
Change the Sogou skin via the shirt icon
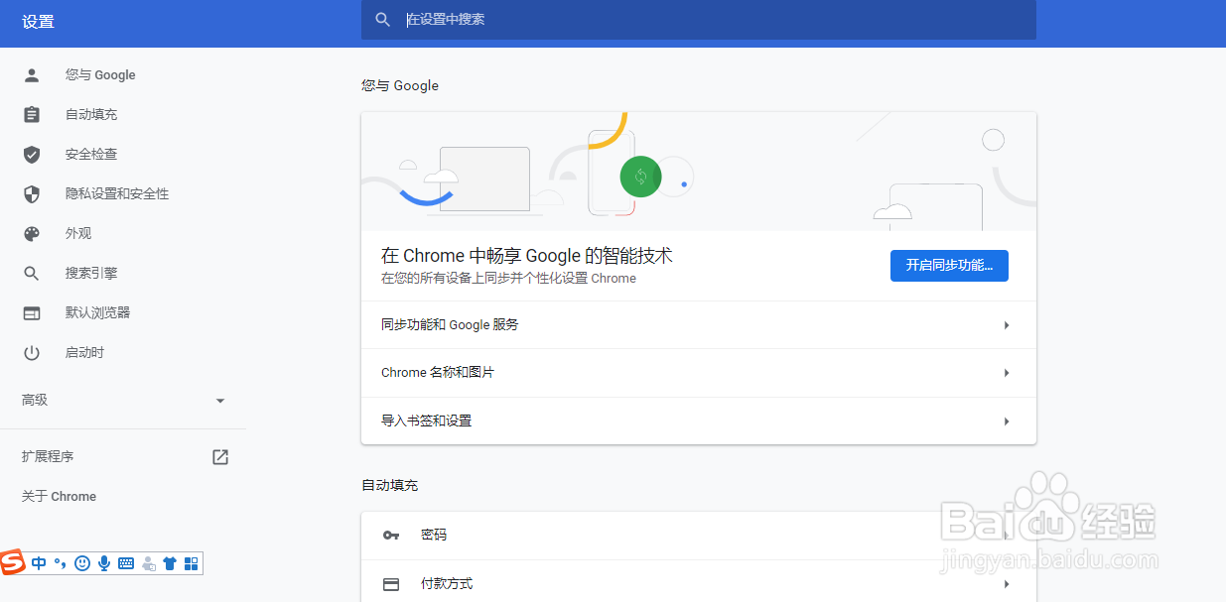tap(170, 563)
